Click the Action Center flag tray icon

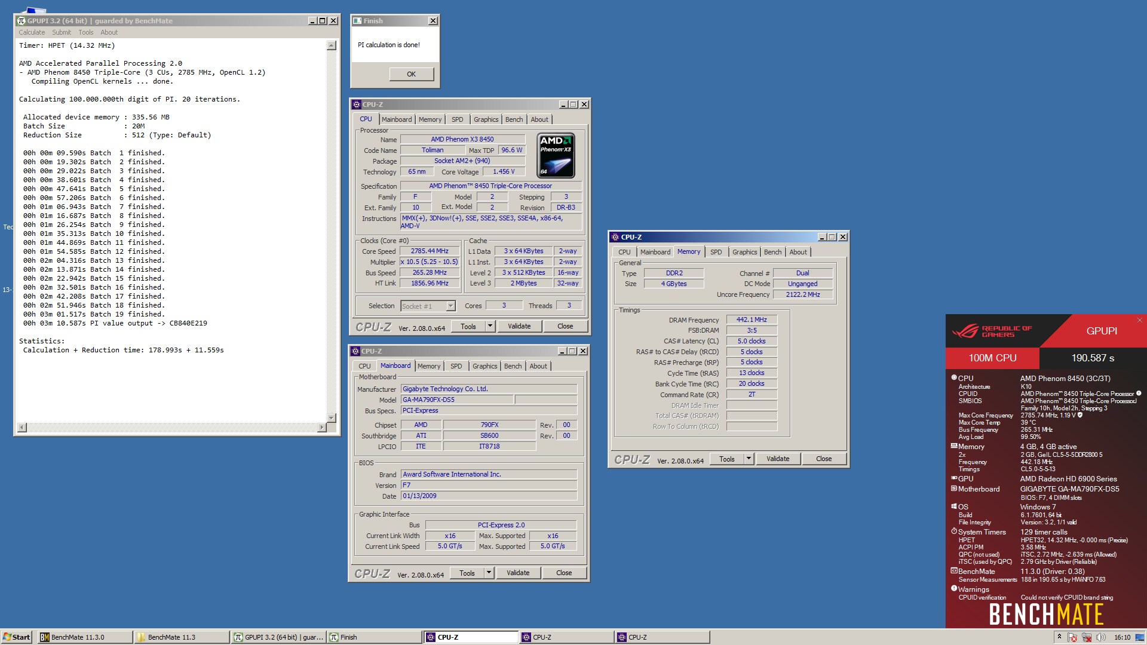1072,637
